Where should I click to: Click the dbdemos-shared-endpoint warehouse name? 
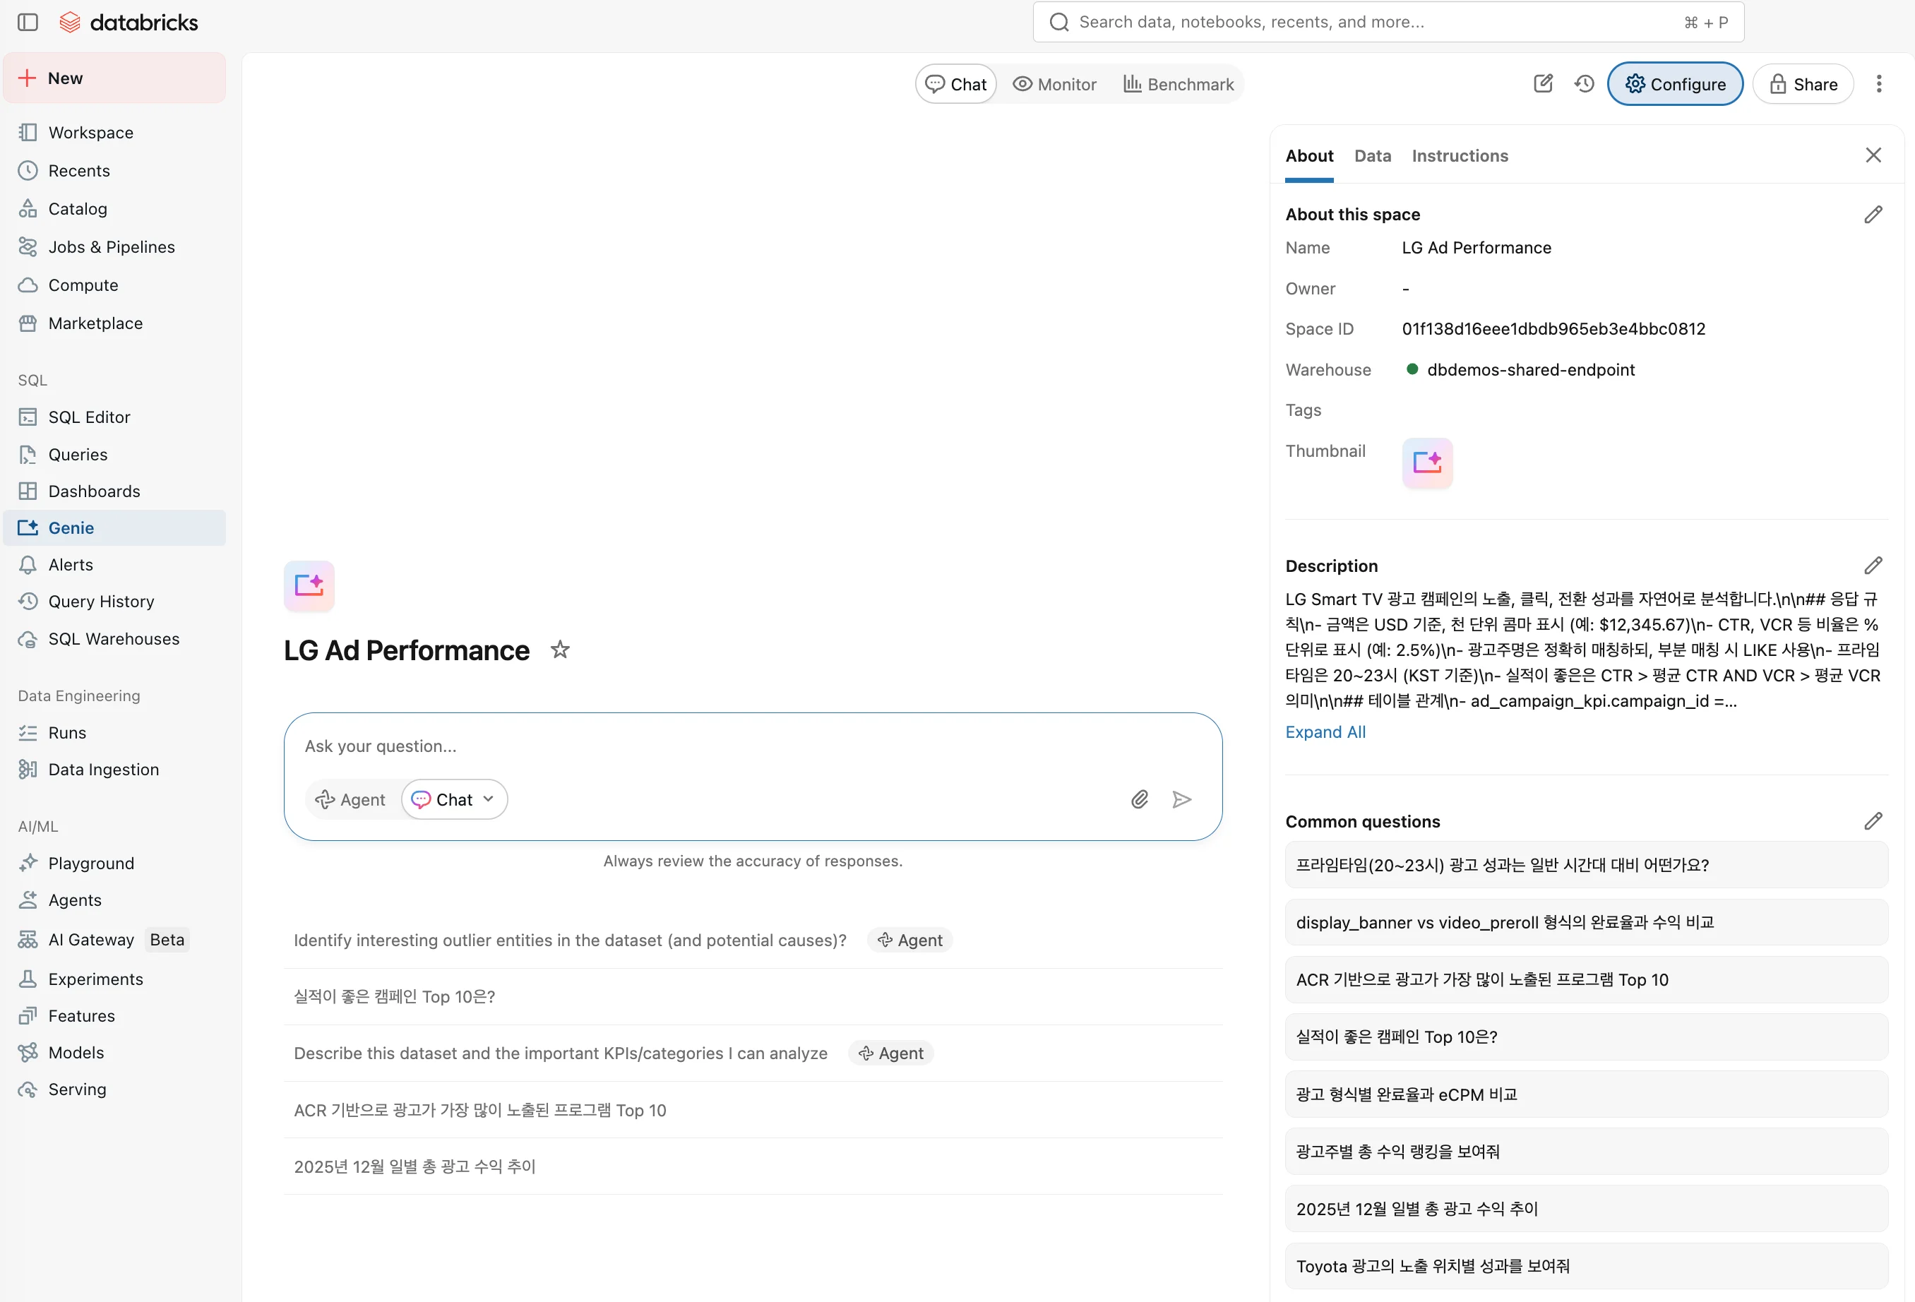pos(1530,369)
